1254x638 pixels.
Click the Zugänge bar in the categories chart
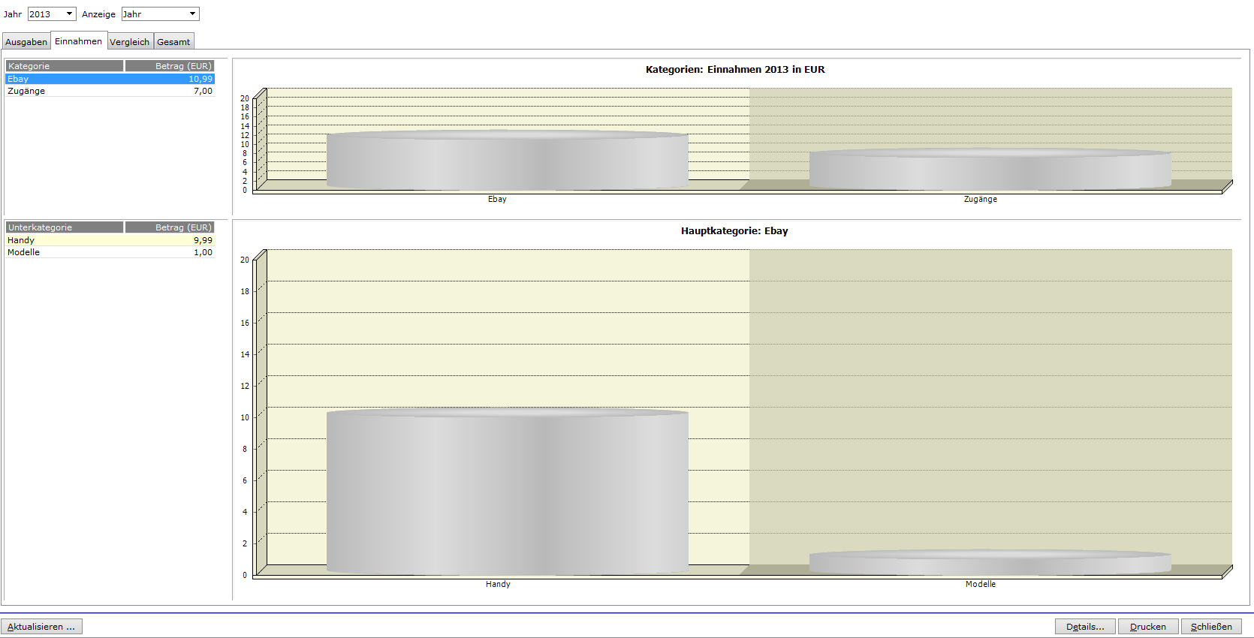(990, 170)
